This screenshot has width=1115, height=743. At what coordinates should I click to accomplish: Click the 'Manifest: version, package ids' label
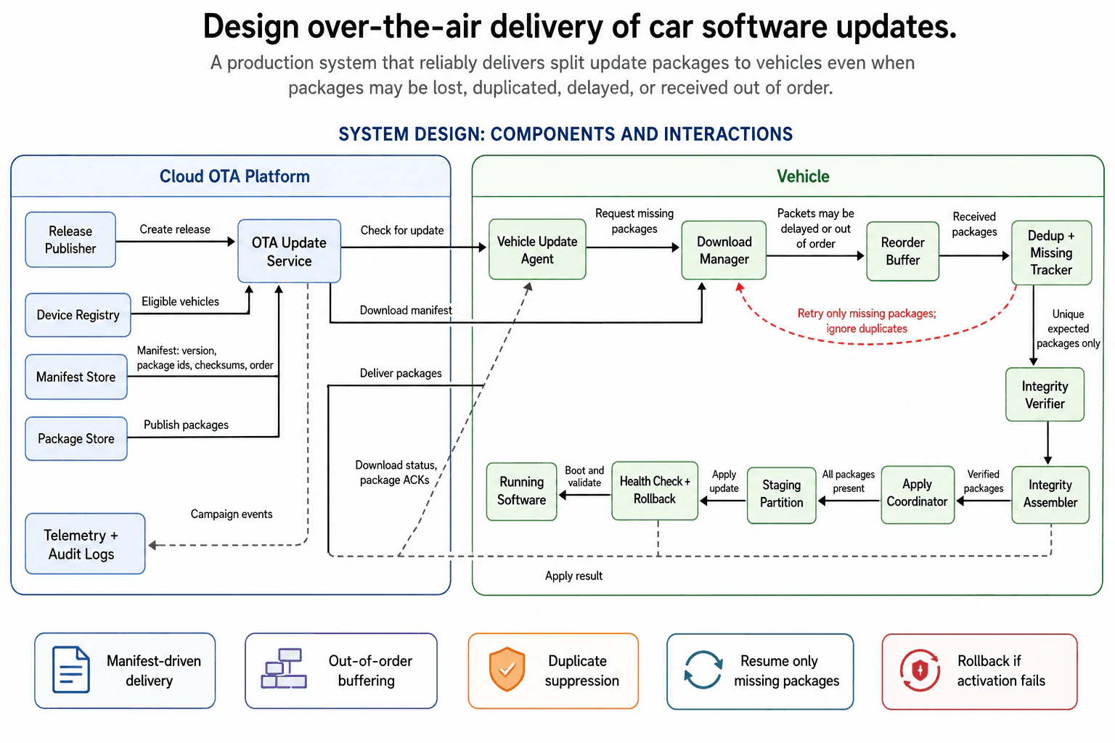click(205, 358)
